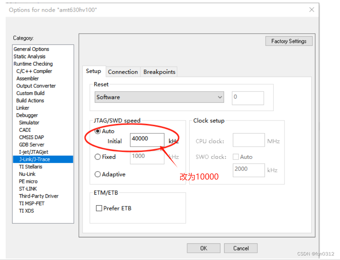Switch to the Connection tab
This screenshot has width=340, height=260.
click(123, 71)
